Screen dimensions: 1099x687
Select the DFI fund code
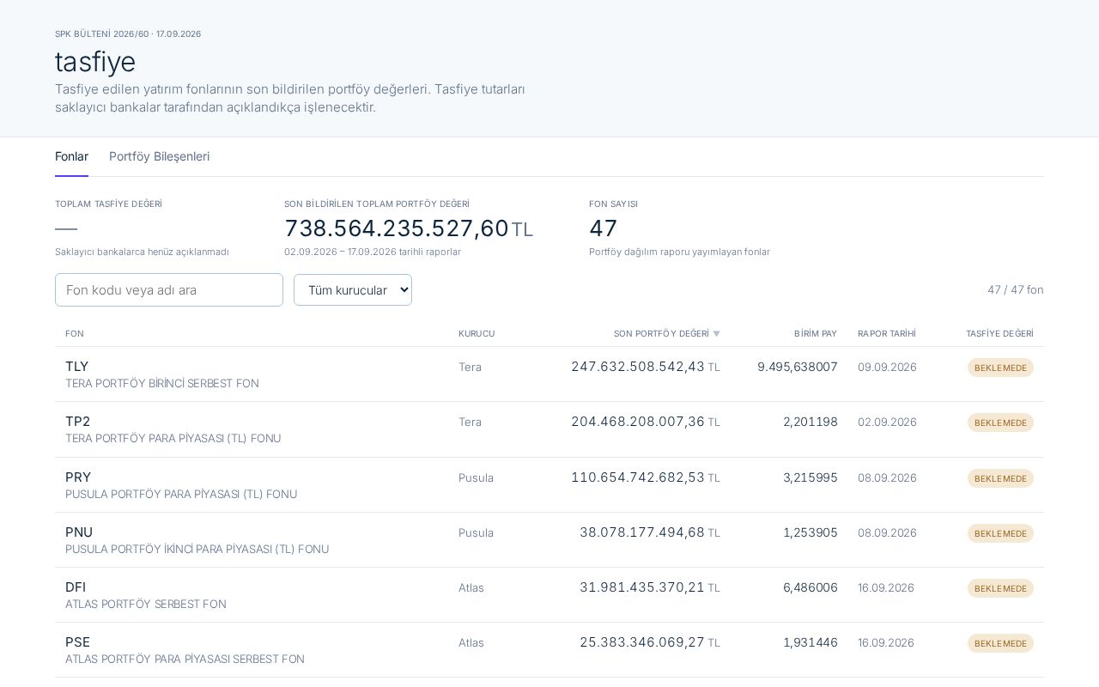76,587
